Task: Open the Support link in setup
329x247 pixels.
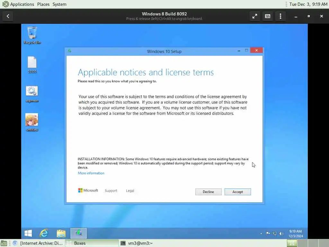Action: [111, 191]
